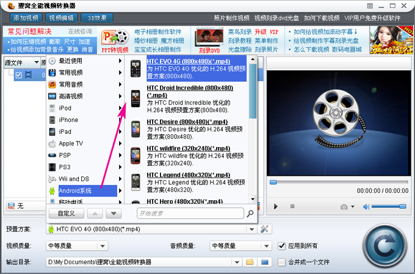Open the 照片制作视频 link
The height and width of the screenshot is (274, 415).
click(x=231, y=18)
